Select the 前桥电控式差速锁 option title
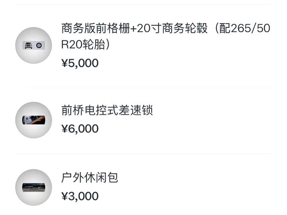This screenshot has height=215, width=287. [x=107, y=110]
